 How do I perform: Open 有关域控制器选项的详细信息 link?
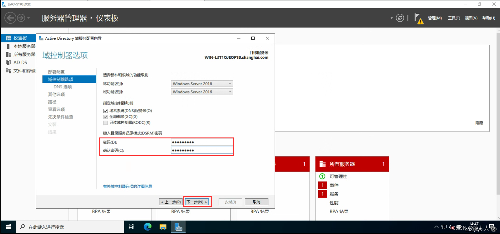[128, 186]
